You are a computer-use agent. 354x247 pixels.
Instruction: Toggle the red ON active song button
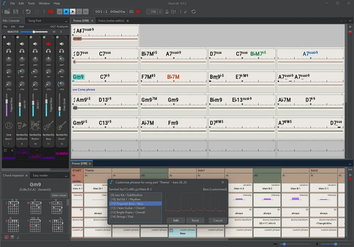click(x=51, y=12)
